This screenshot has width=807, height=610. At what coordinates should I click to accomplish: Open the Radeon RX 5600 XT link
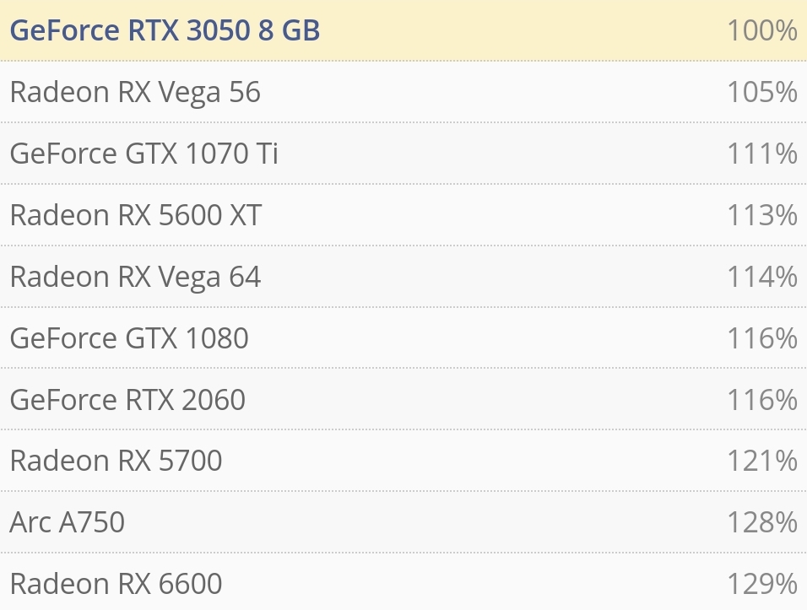136,215
